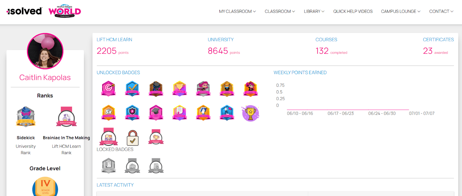Select the Sophomore pink-haired hero badge

(203, 89)
